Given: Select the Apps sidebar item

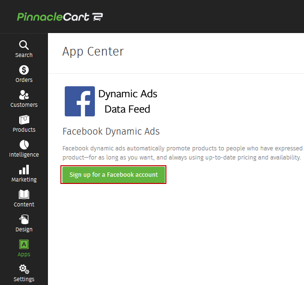Looking at the screenshot, I should pyautogui.click(x=24, y=249).
